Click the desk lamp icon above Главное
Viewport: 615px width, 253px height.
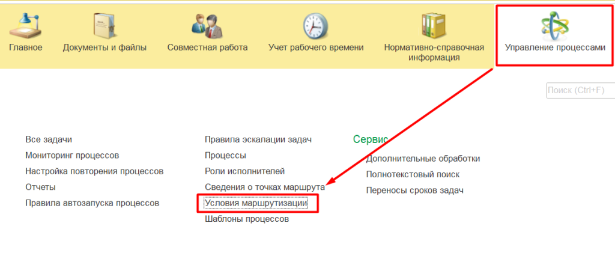click(x=26, y=25)
